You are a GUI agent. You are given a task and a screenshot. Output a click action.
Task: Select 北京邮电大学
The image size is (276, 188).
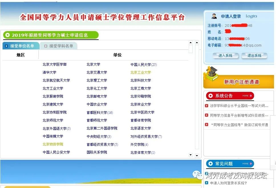[97, 96]
